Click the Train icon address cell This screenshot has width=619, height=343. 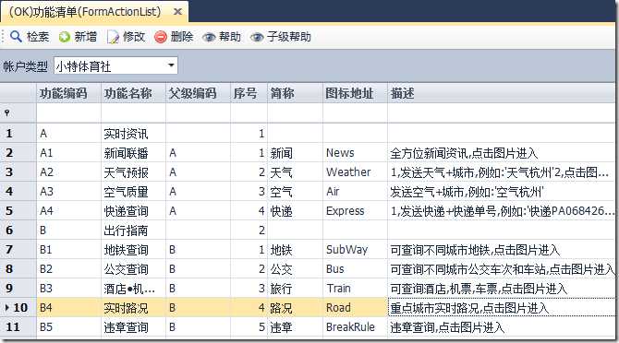click(x=356, y=288)
